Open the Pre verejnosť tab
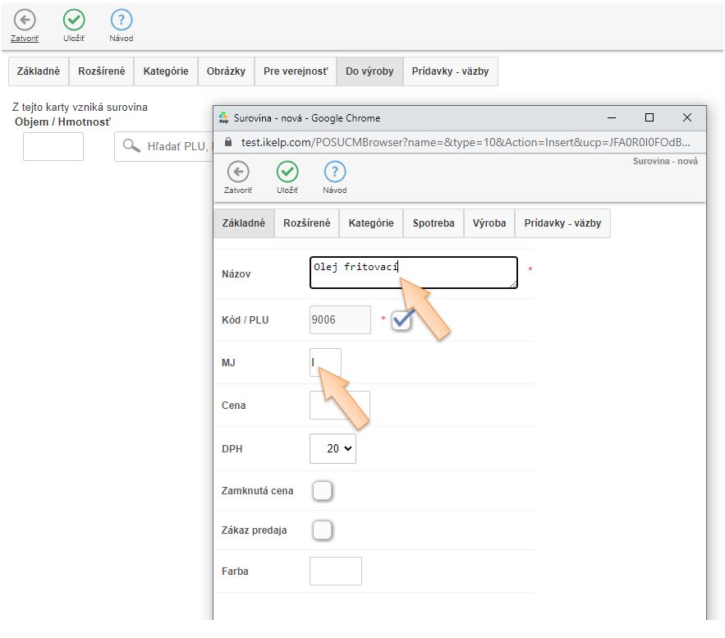 (295, 71)
